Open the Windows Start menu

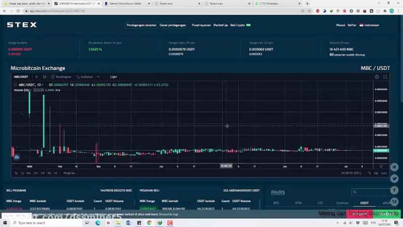[x=5, y=222]
